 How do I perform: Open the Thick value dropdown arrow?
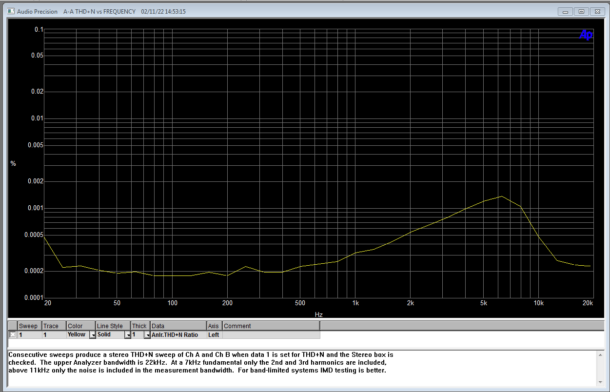(147, 335)
